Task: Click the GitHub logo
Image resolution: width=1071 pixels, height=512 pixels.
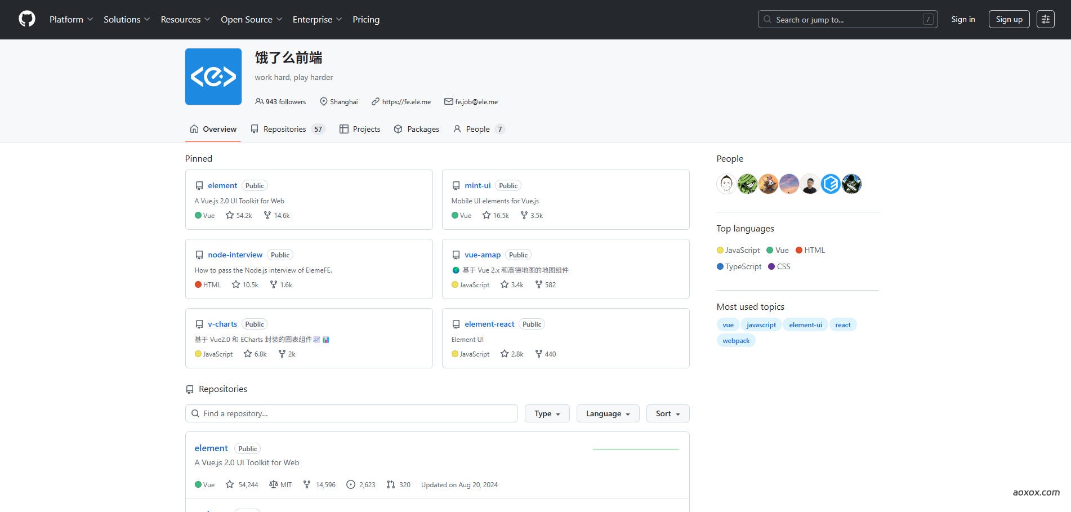Action: coord(26,19)
